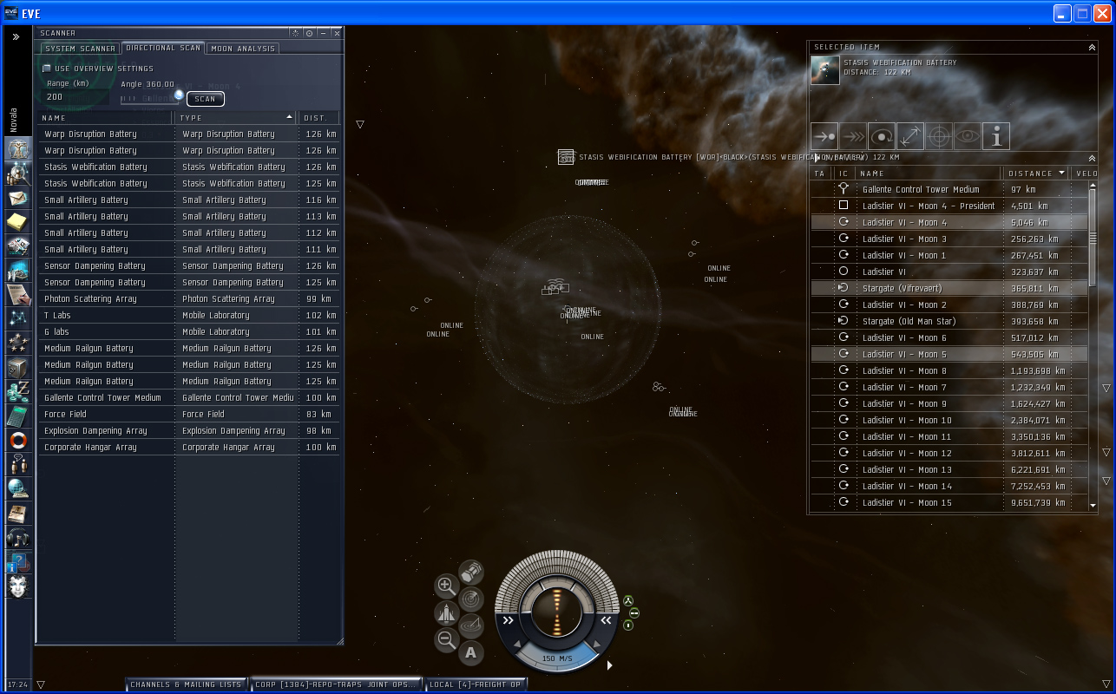The image size is (1116, 694).
Task: Open Show Info for selected item
Action: click(996, 136)
